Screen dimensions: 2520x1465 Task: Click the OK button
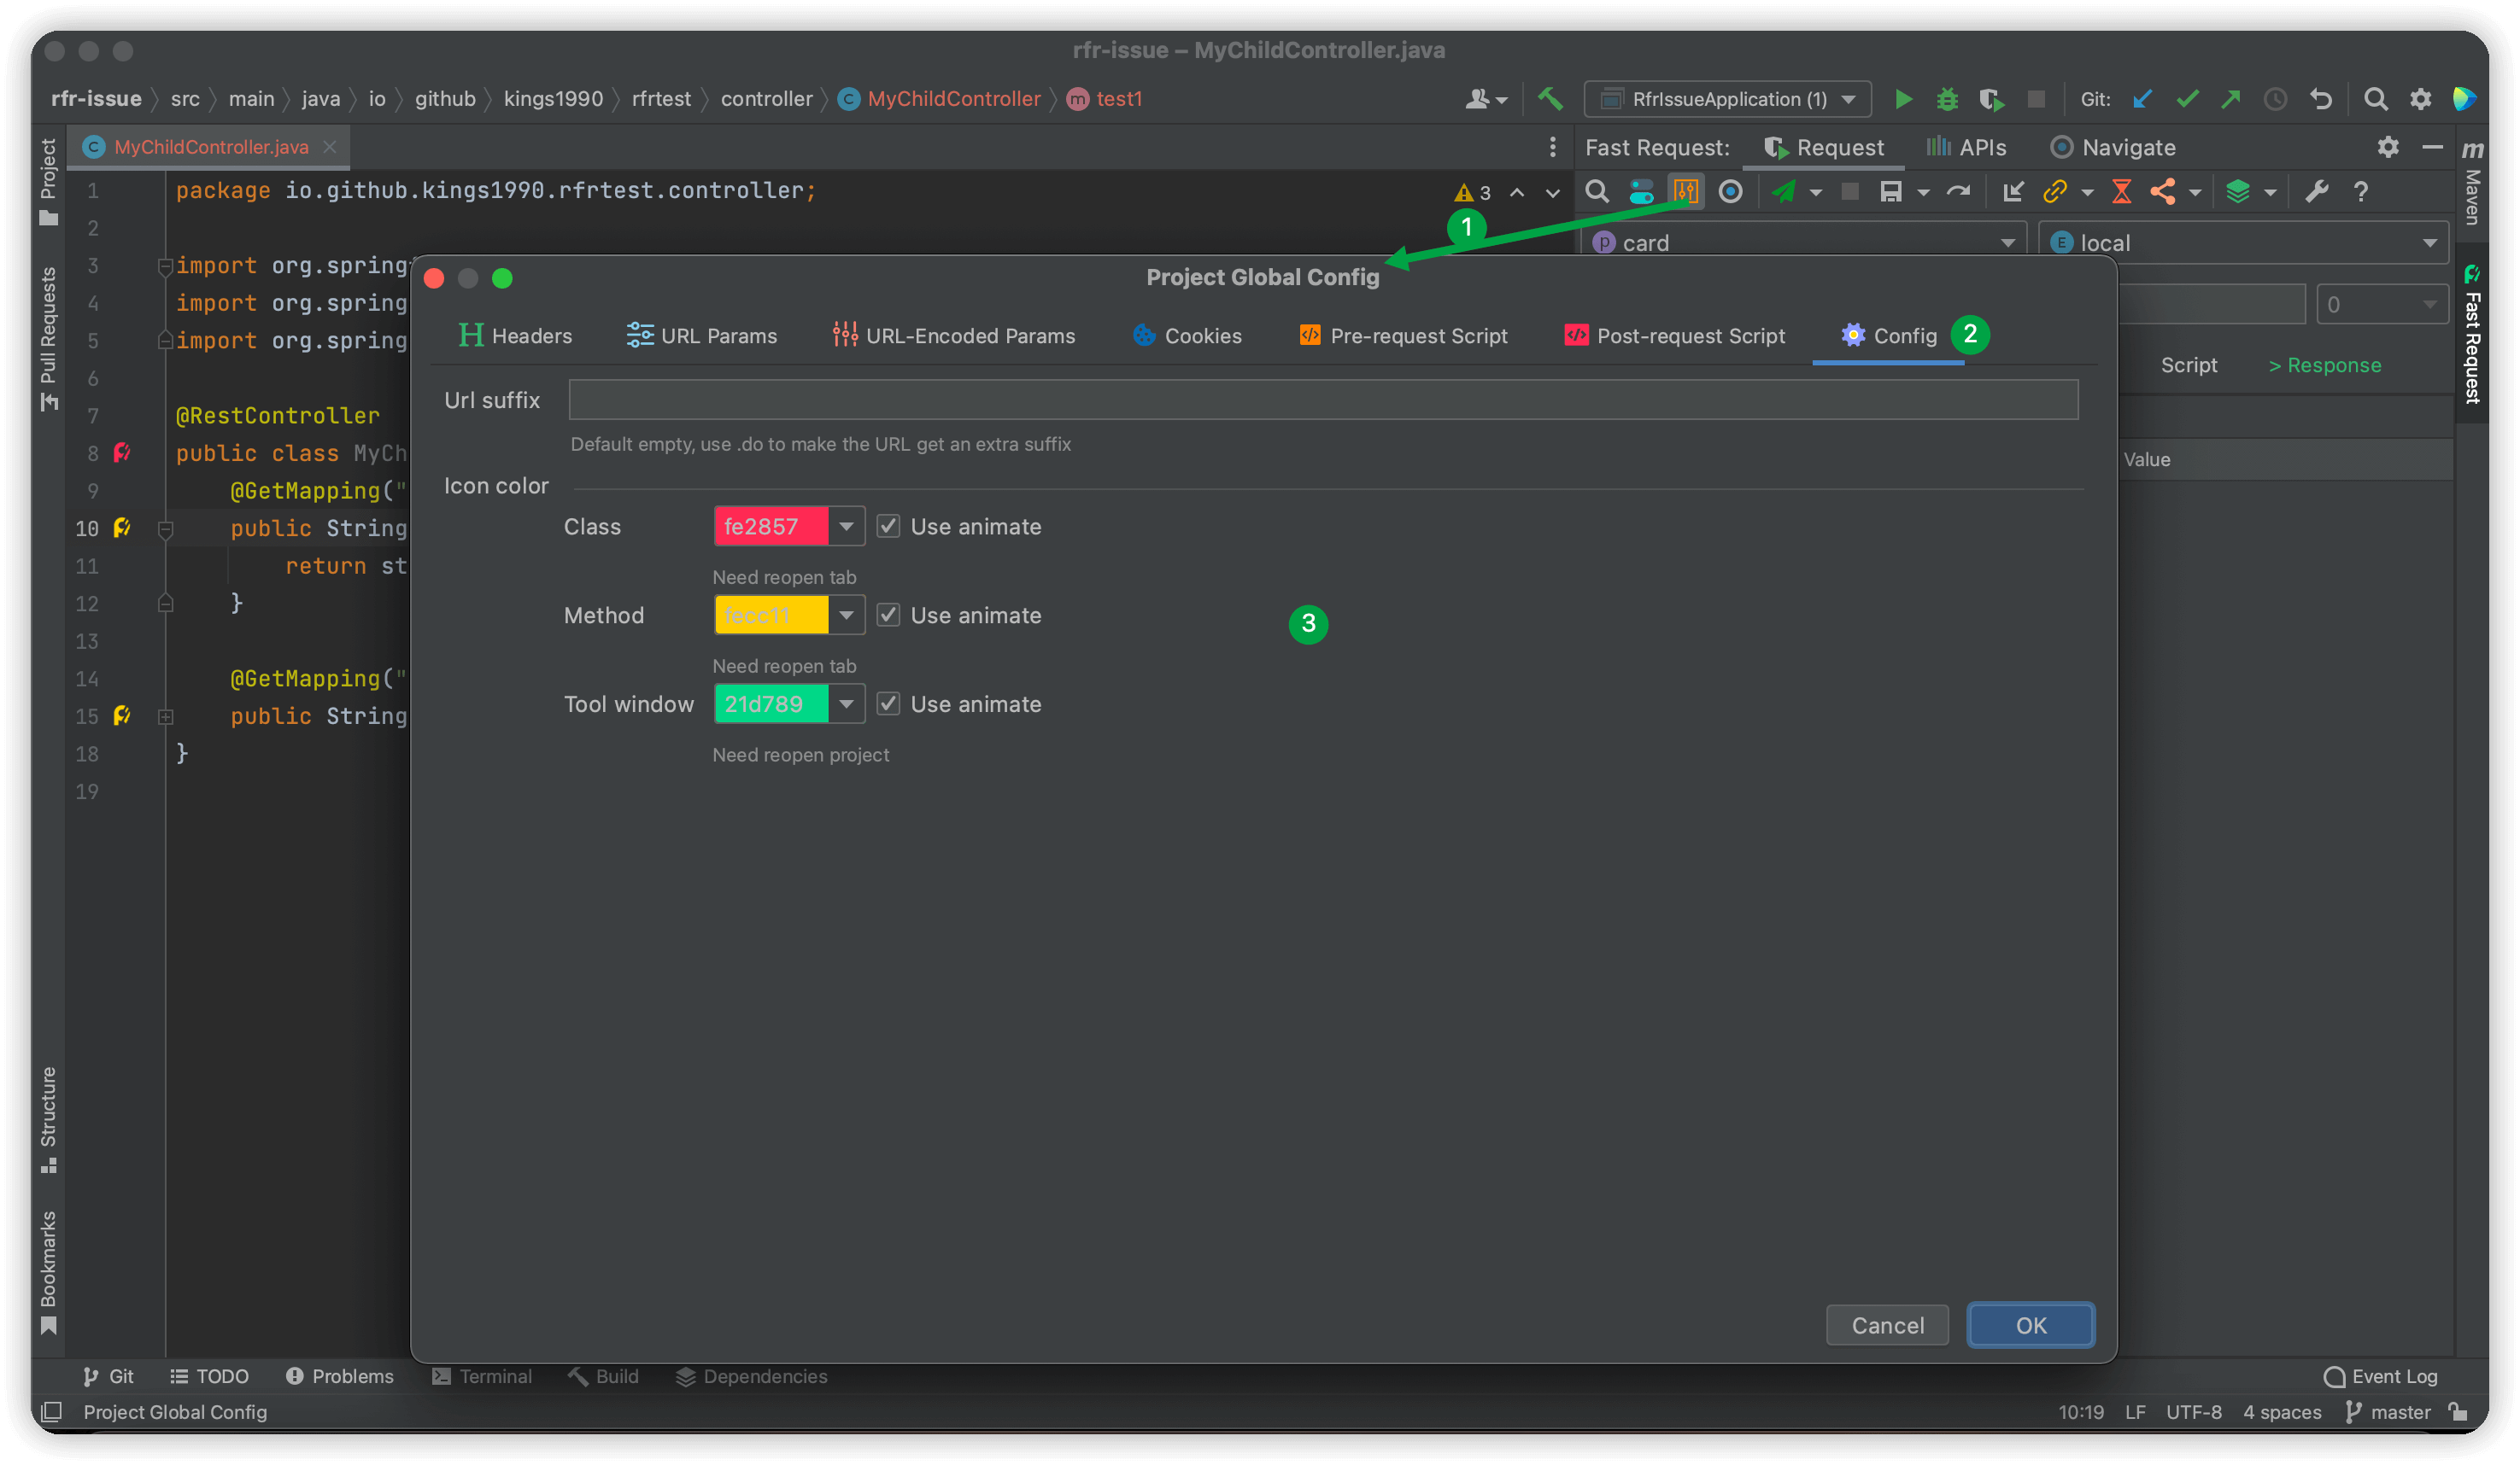(2030, 1325)
